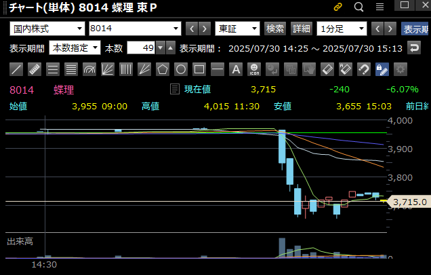
Task: Switch to next timeframe arrow
Action: pyautogui.click(x=390, y=29)
